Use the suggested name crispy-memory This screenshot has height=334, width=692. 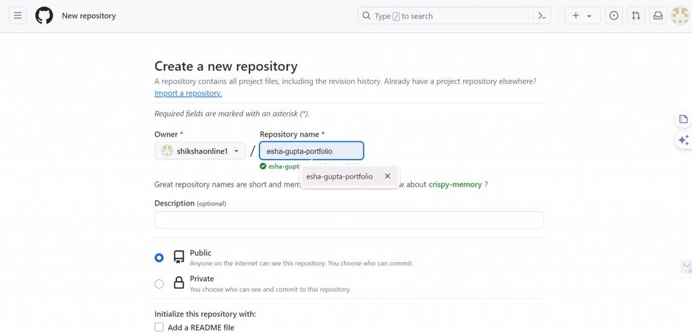pos(455,185)
